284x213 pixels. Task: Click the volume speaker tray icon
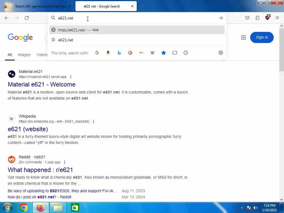click(255, 208)
